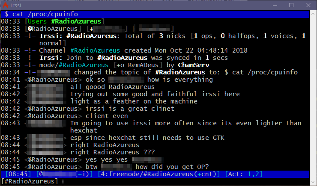This screenshot has width=317, height=186.
Task: Click '+o RemADeus' mode text
Action: point(138,65)
